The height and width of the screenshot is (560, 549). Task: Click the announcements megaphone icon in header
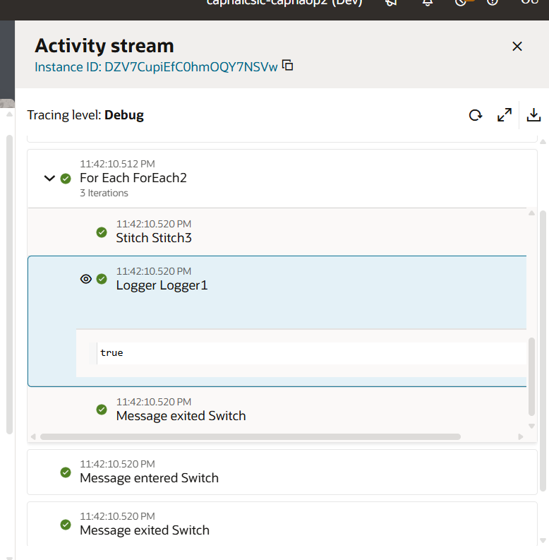click(392, 3)
